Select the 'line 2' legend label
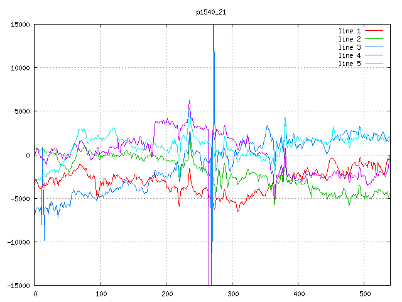The image size is (402, 302). 349,39
